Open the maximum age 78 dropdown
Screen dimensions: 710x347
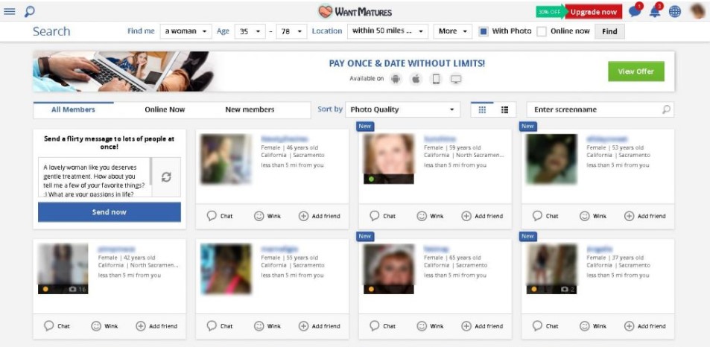[x=291, y=31]
